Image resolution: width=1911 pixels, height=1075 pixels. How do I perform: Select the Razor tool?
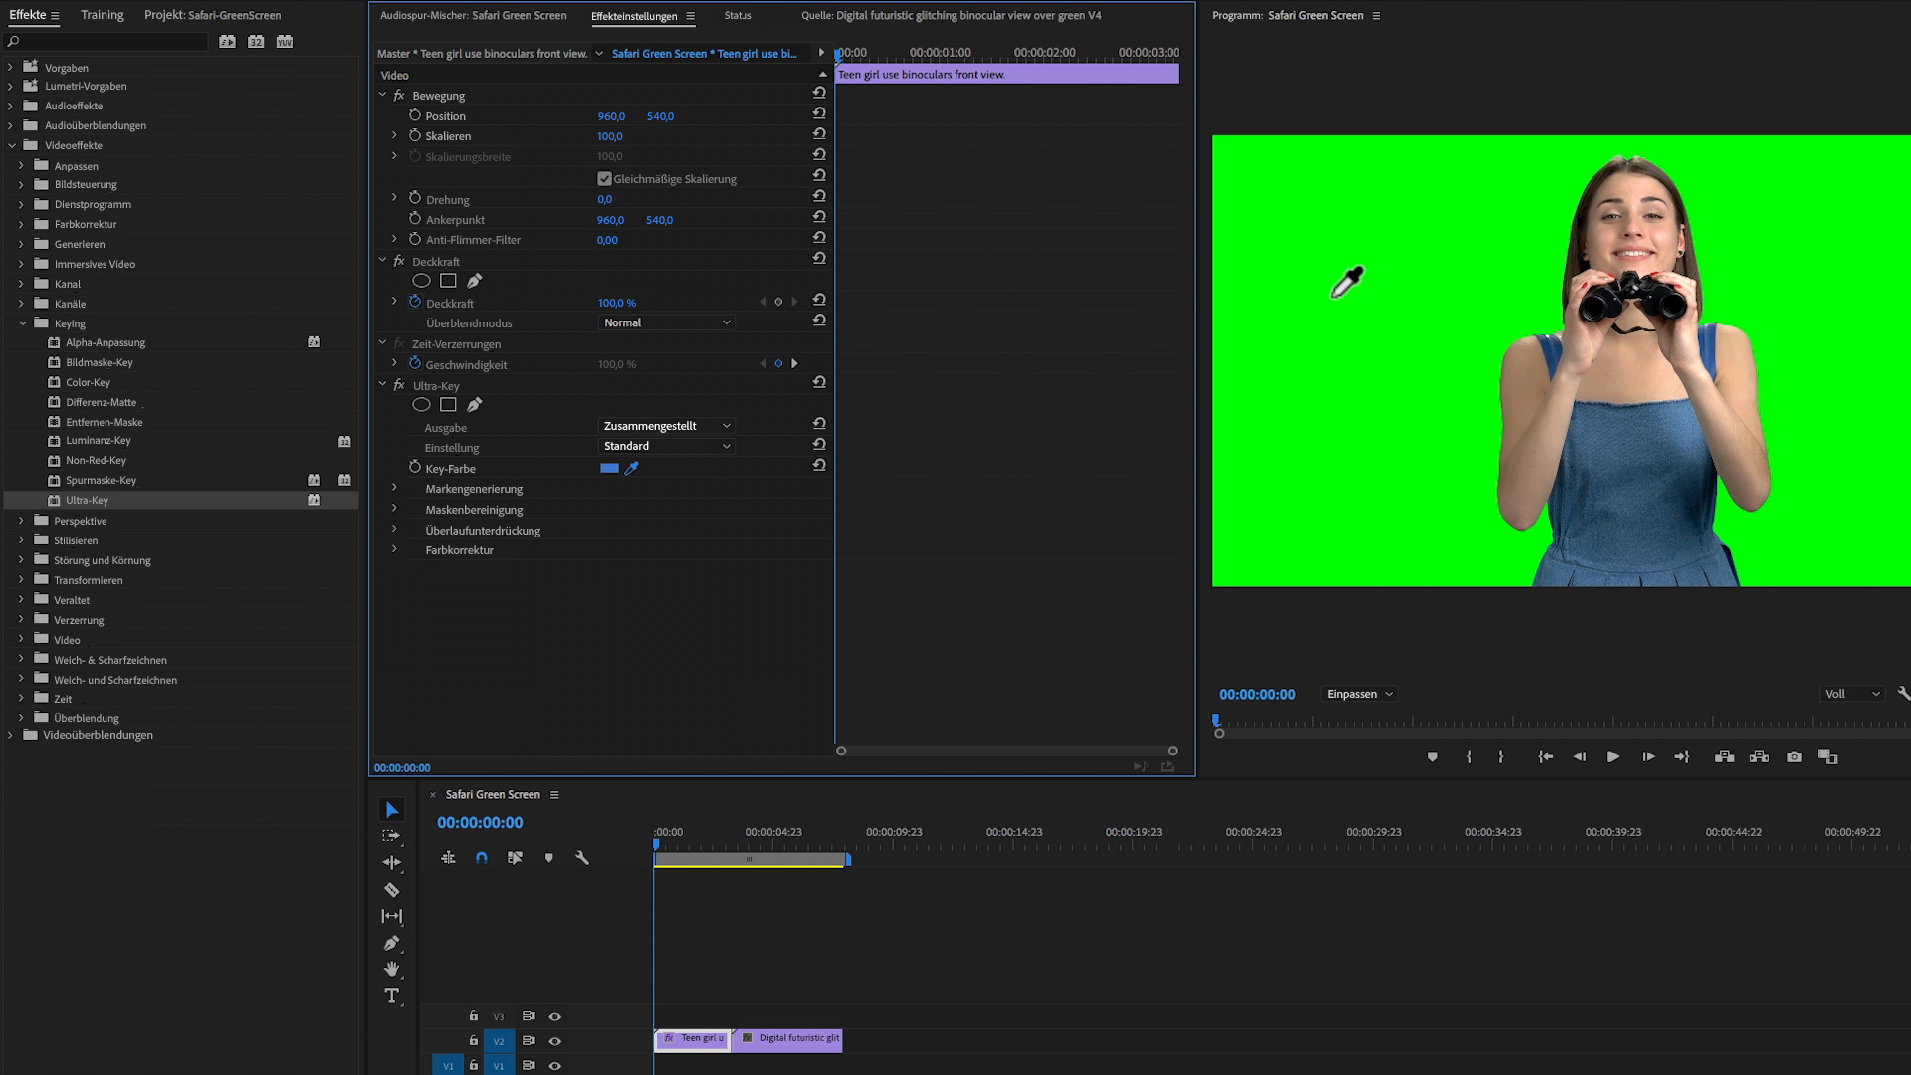[x=392, y=890]
